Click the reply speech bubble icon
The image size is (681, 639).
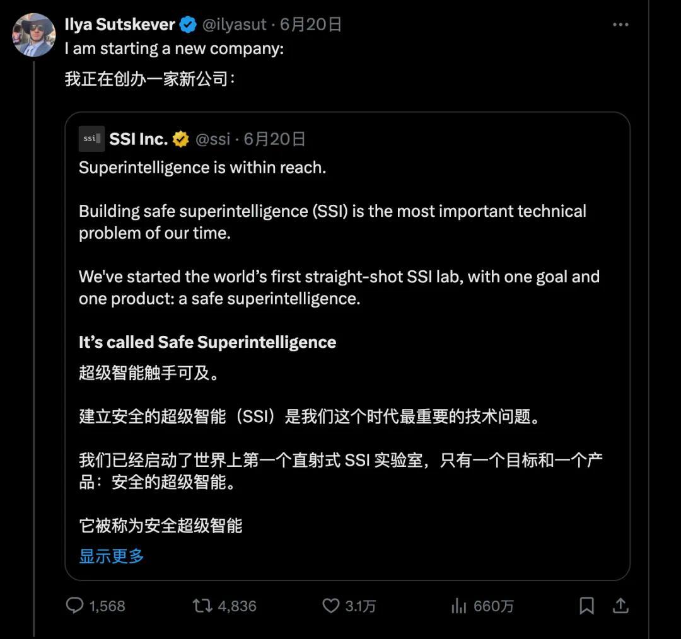(74, 606)
